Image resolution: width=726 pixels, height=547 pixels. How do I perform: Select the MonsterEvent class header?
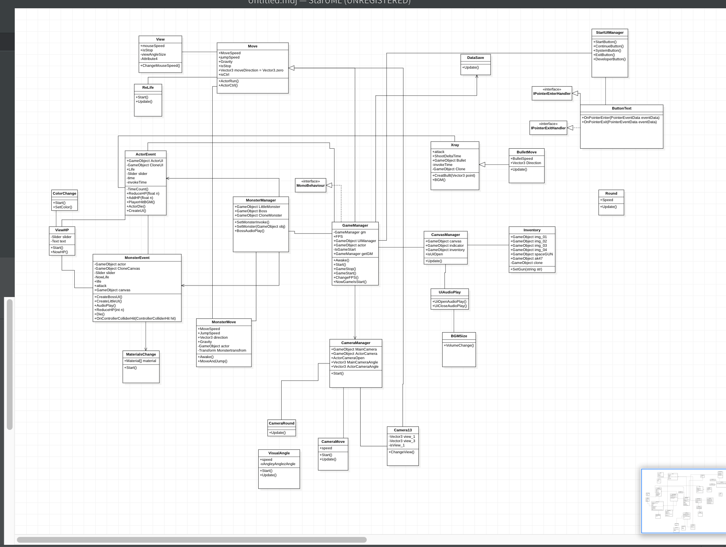click(137, 258)
